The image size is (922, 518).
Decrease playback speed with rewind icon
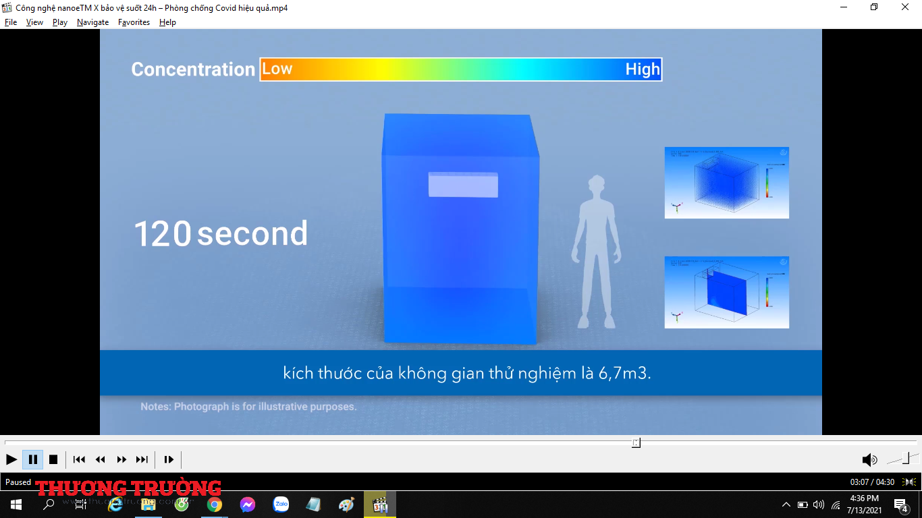[101, 459]
